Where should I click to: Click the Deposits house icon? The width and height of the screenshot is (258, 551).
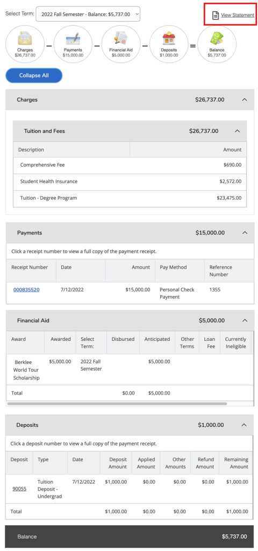169,38
